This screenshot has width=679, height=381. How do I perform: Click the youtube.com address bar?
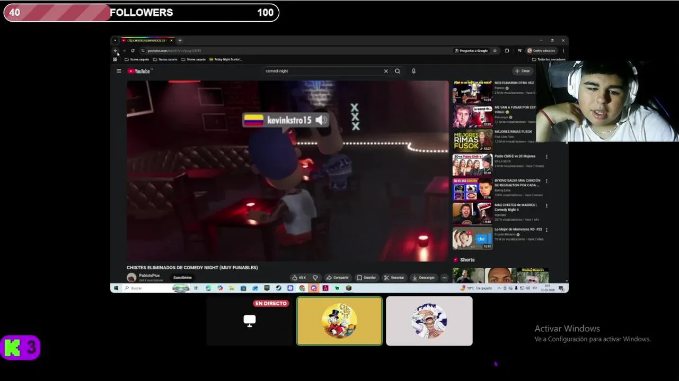pos(297,51)
